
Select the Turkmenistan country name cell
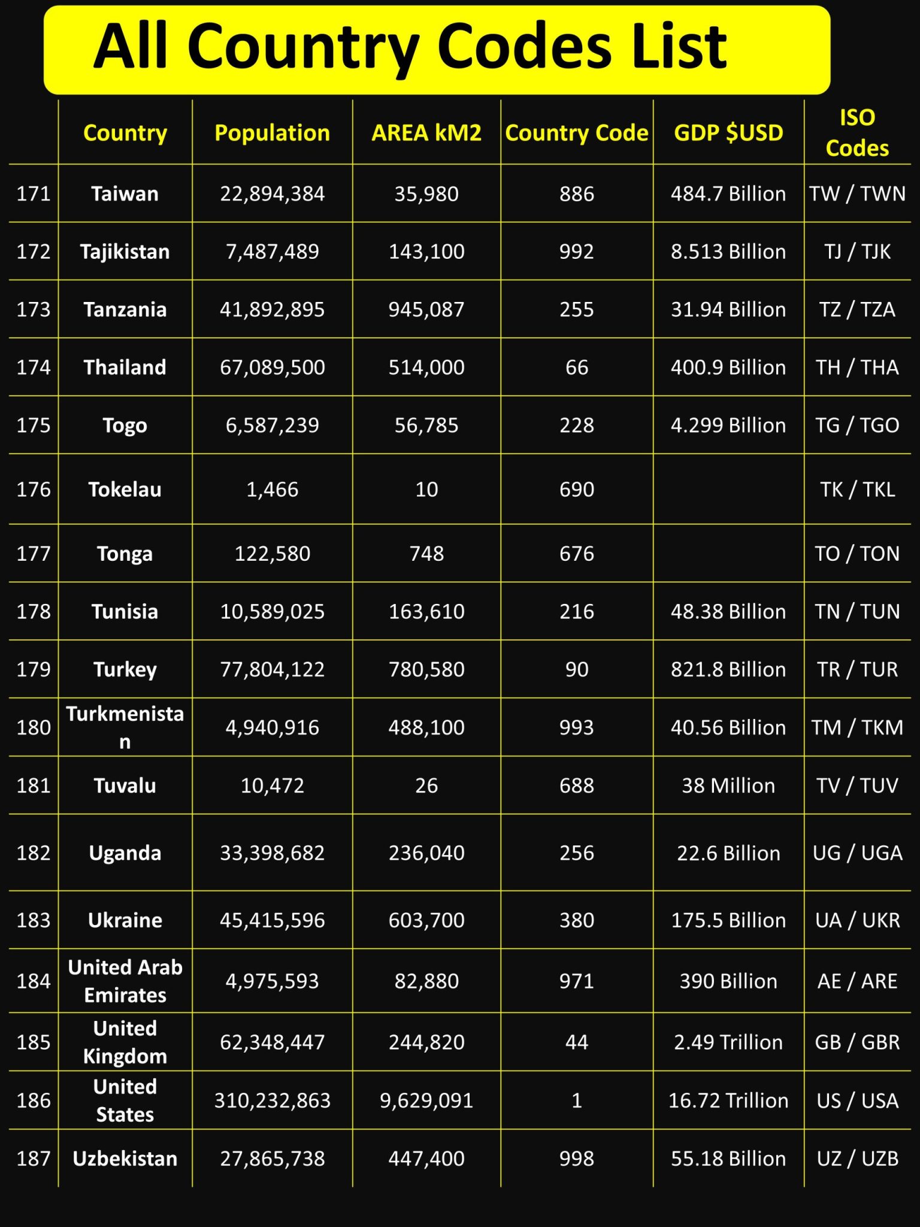click(125, 727)
